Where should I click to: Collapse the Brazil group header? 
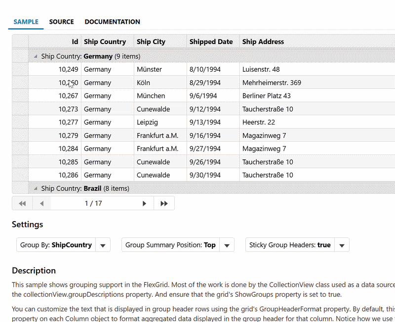click(x=36, y=188)
